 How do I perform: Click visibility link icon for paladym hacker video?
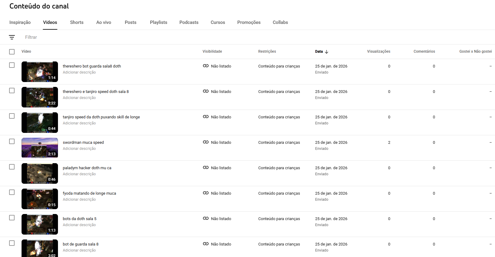point(206,168)
